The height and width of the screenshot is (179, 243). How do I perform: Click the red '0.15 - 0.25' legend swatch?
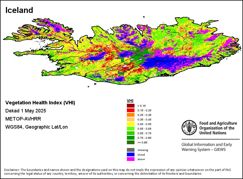click(131, 110)
